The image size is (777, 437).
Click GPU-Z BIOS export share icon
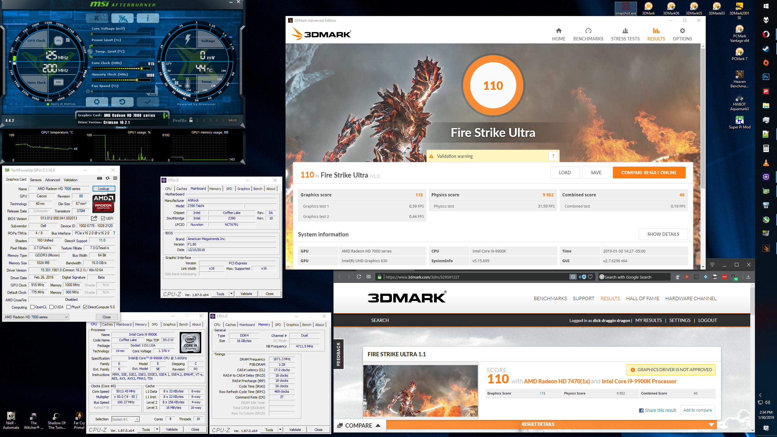pos(94,218)
